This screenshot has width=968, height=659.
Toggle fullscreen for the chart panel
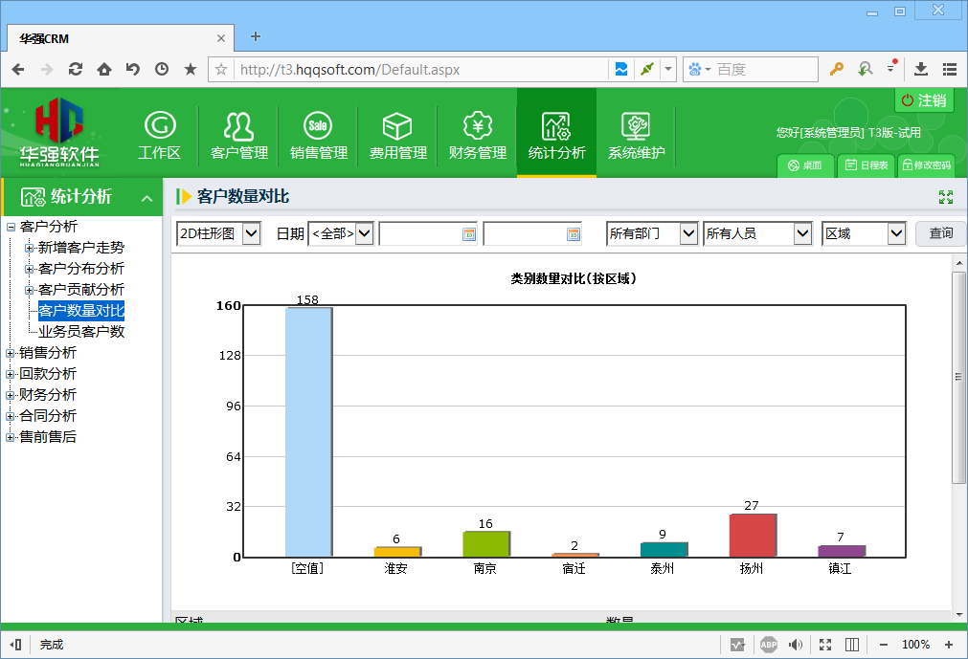(946, 197)
